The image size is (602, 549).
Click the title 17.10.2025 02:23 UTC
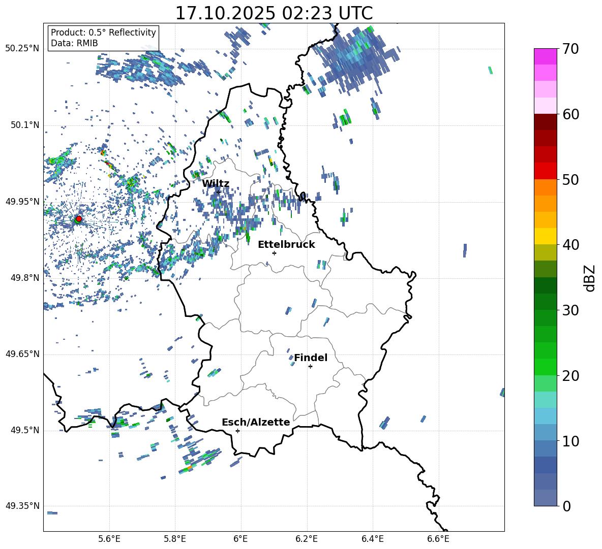click(x=274, y=13)
